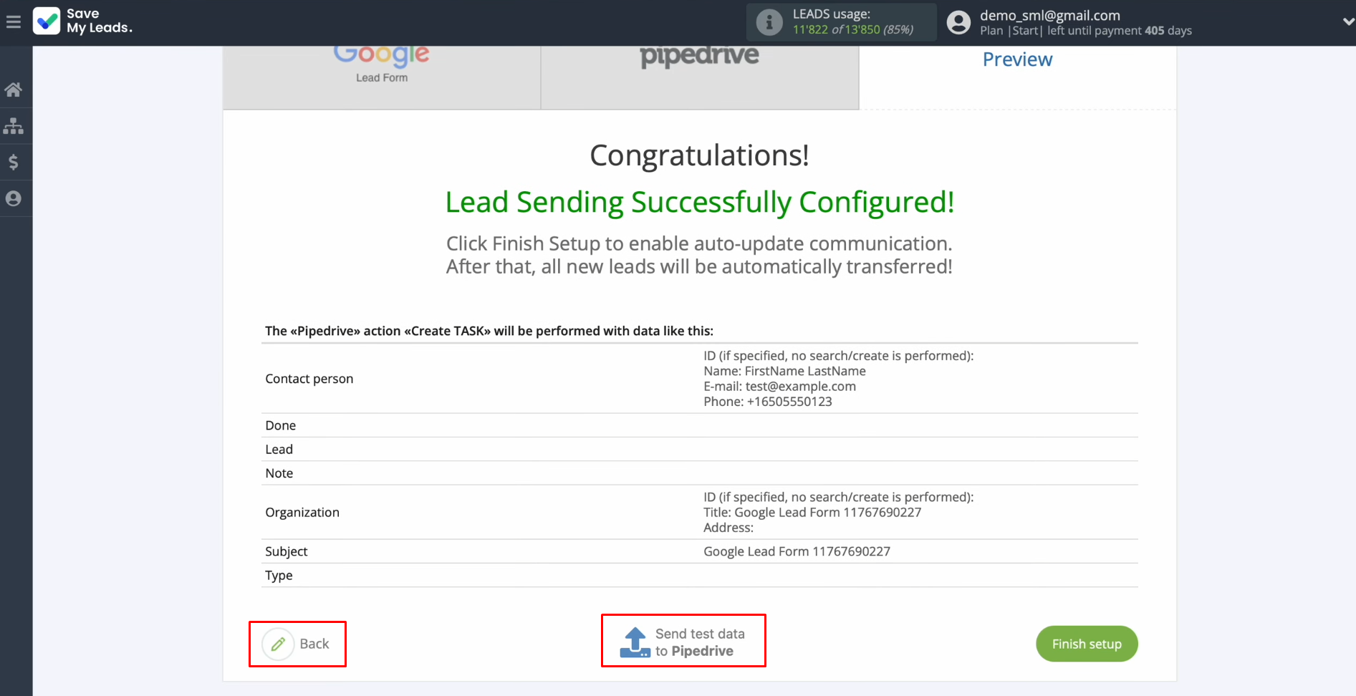Click the Congratulations! heading
Screen dimensions: 1356x696
point(700,155)
